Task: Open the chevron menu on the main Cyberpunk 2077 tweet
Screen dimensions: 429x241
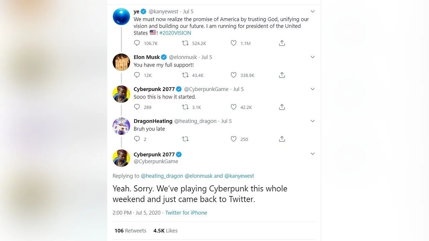Action: point(312,154)
